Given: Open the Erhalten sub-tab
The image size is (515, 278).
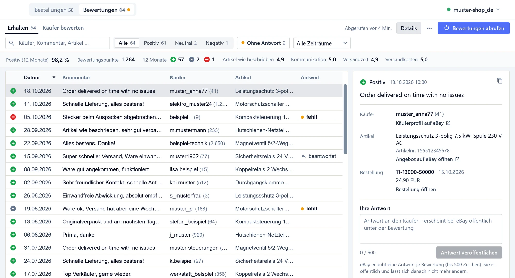Looking at the screenshot, I should 22,28.
